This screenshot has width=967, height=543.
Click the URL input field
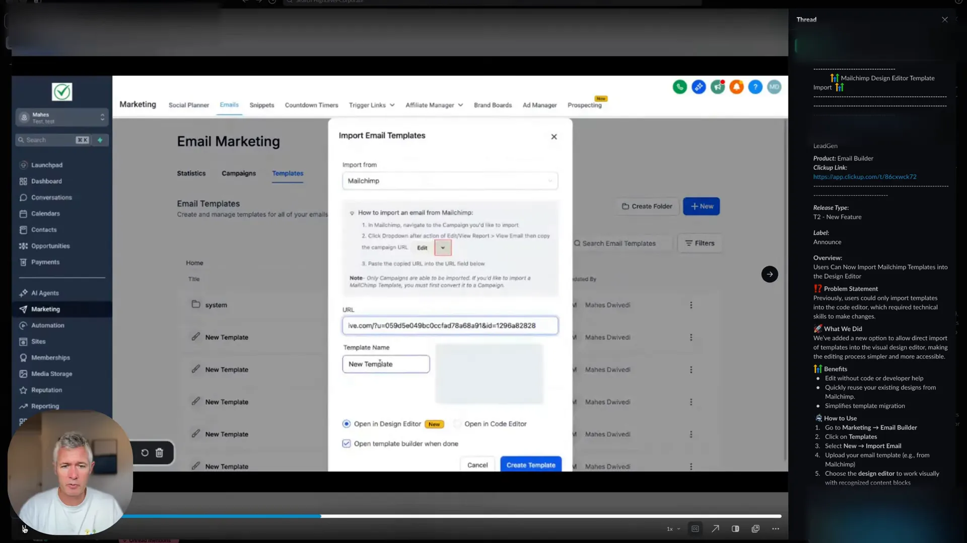click(x=450, y=325)
